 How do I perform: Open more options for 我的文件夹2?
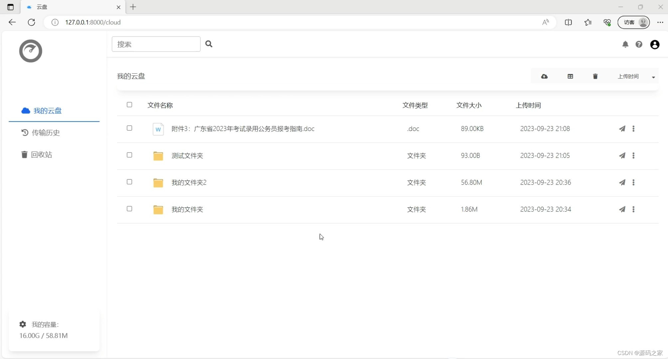click(633, 182)
